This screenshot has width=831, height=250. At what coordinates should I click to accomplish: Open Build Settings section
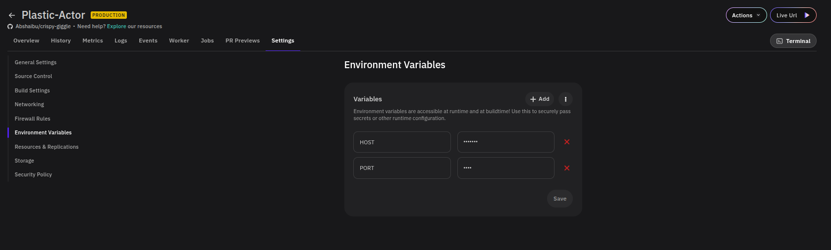coord(32,90)
